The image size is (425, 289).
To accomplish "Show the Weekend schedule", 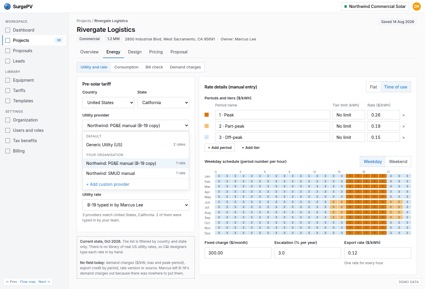I will pyautogui.click(x=398, y=162).
